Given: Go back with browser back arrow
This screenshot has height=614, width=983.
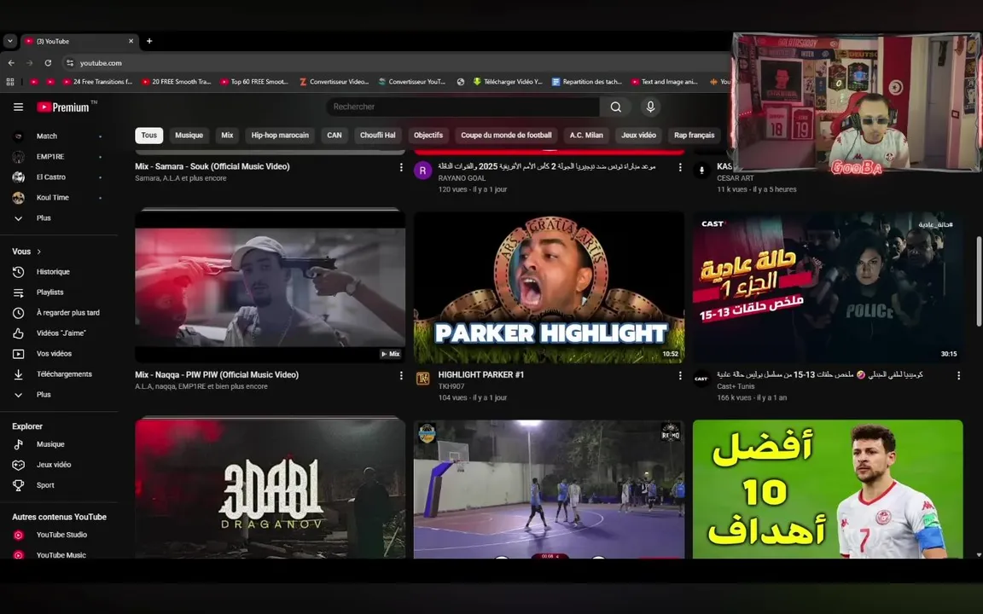Looking at the screenshot, I should [x=11, y=62].
